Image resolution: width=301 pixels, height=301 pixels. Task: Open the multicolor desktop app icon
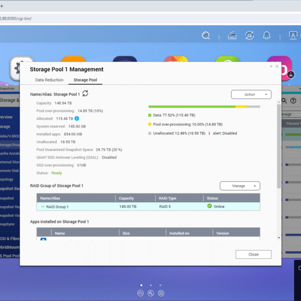(176, 59)
